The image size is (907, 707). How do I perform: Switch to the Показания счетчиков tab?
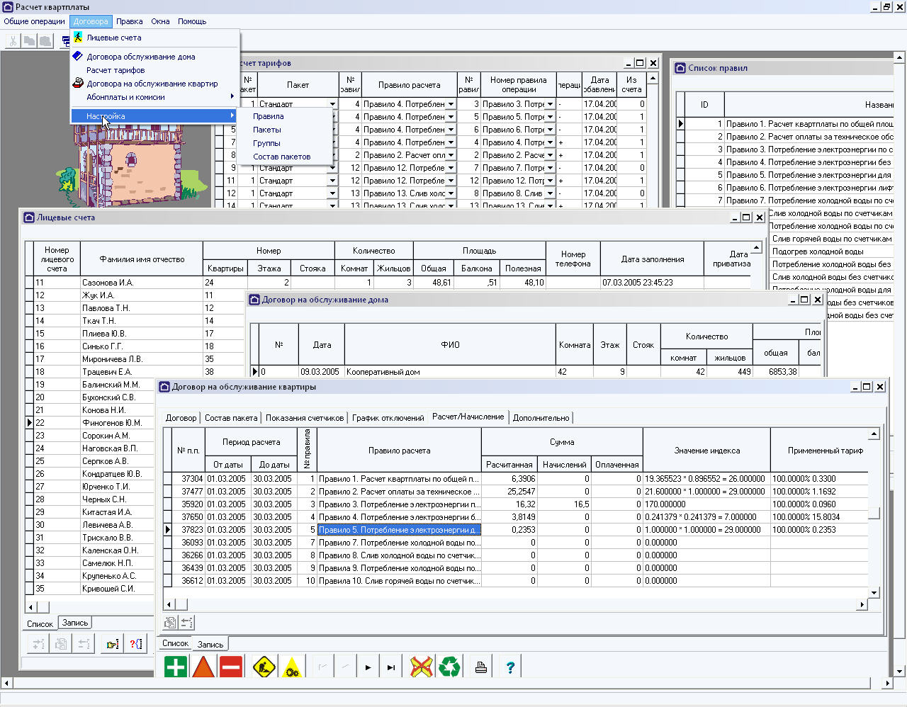(x=305, y=418)
